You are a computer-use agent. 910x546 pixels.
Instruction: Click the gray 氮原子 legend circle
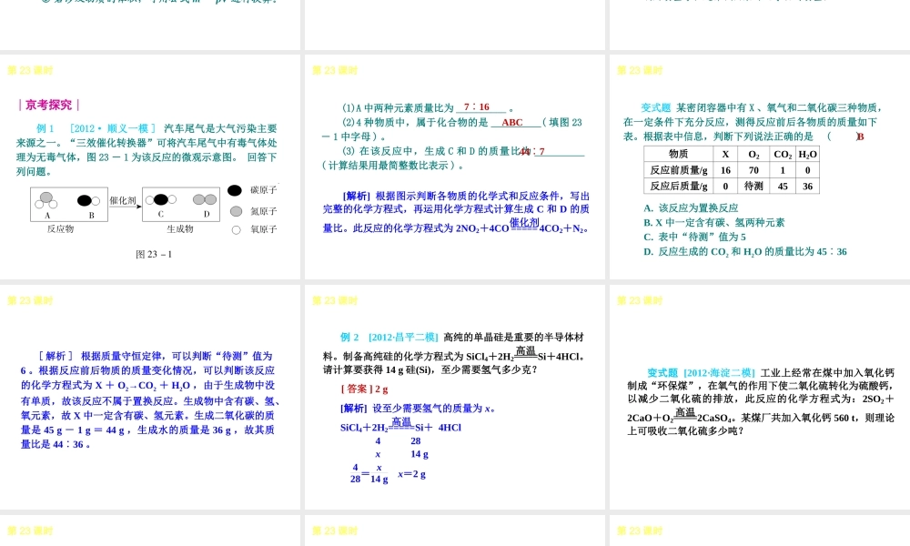pyautogui.click(x=236, y=211)
